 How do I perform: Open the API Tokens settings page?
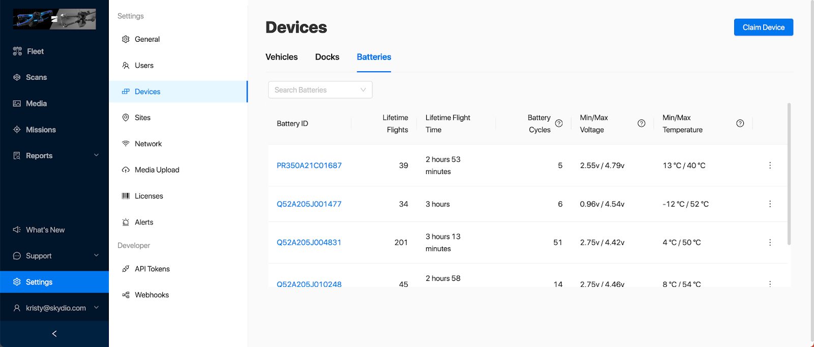tap(152, 269)
